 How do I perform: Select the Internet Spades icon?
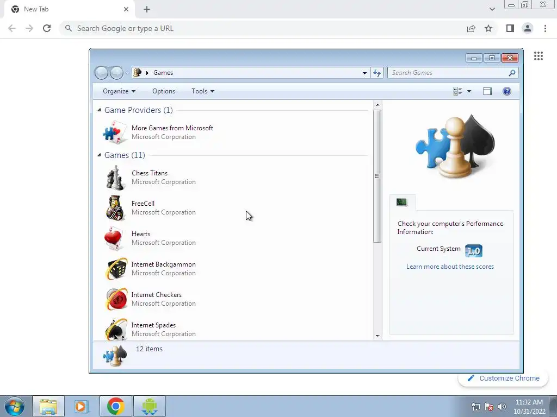[x=116, y=329]
